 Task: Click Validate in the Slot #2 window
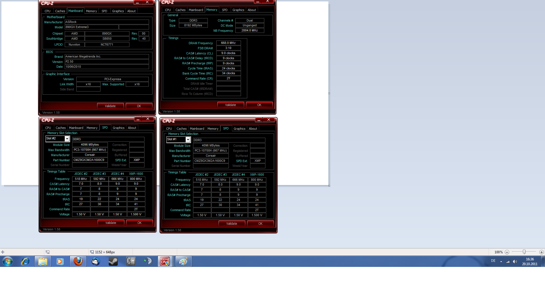tap(111, 223)
